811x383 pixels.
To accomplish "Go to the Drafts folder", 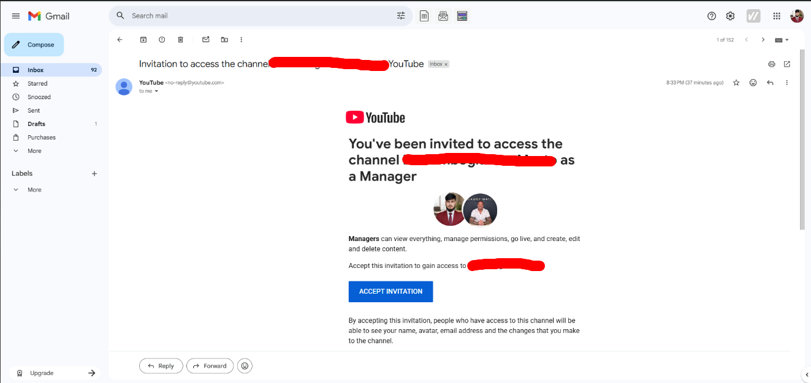I will click(x=36, y=124).
